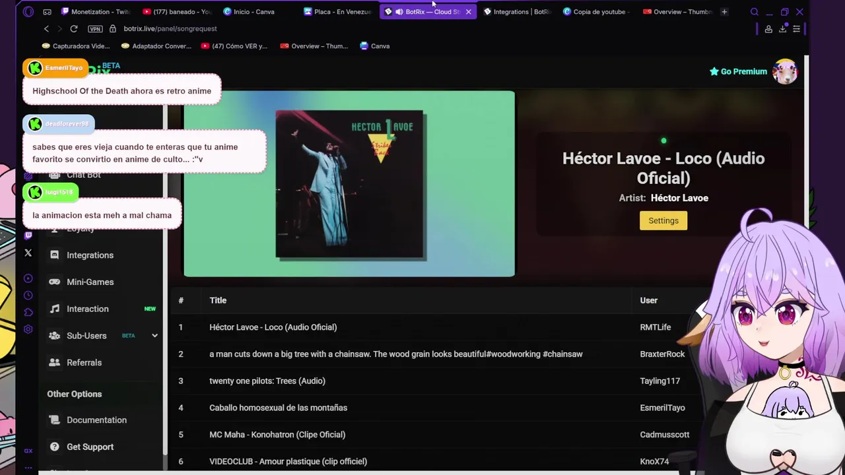Screen dimensions: 845x475
Task: Open the Documentation icon
Action: (54, 420)
